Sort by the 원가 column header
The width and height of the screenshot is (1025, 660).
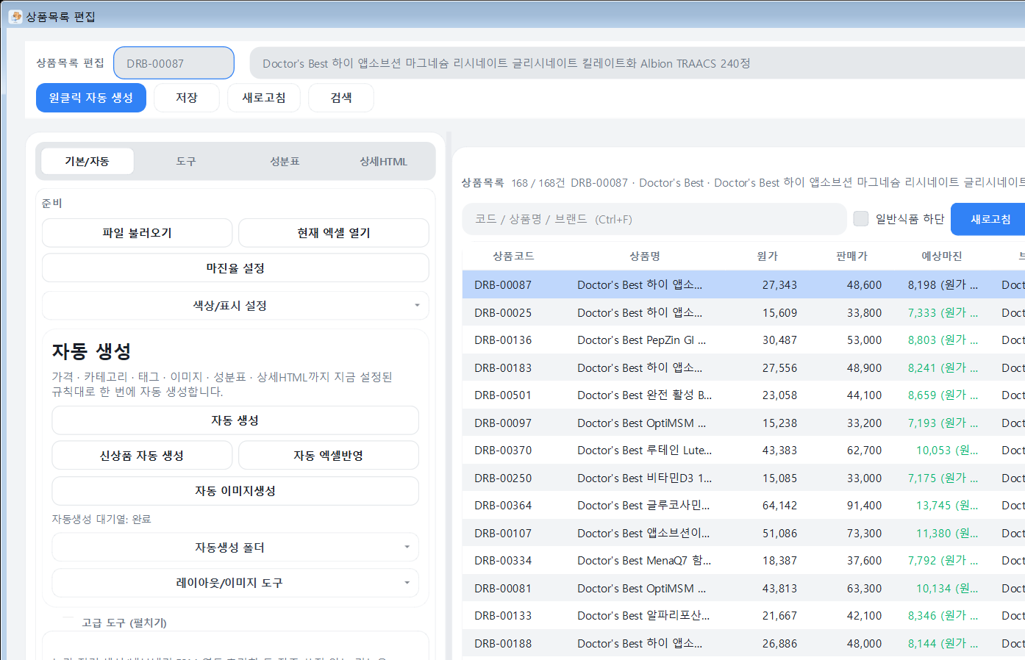767,256
